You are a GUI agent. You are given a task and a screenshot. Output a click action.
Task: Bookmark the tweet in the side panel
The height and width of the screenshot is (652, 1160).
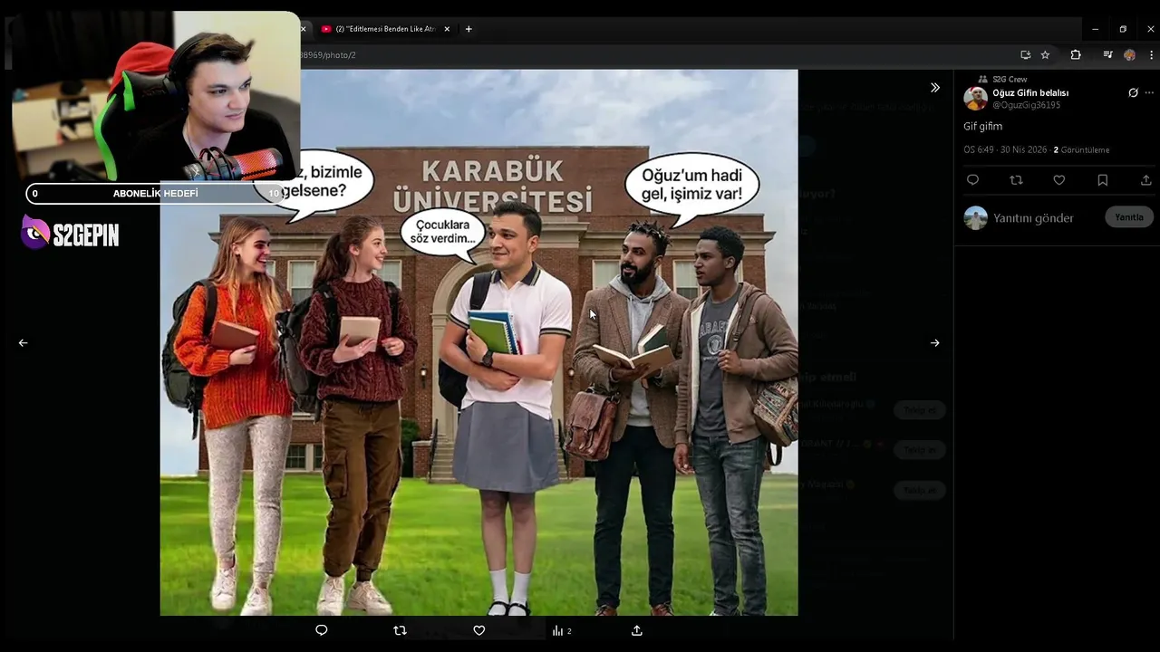[x=1102, y=180]
